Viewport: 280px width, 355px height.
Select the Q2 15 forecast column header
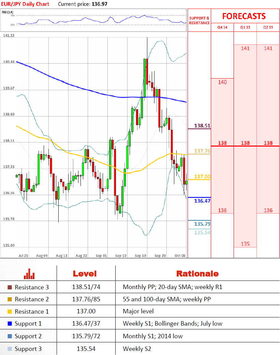(268, 27)
